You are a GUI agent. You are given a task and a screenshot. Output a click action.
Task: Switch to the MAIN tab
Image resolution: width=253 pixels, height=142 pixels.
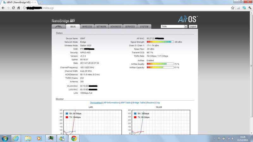click(73, 27)
